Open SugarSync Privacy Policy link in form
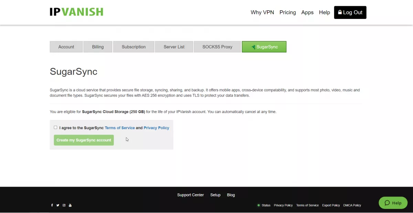The height and width of the screenshot is (213, 413). [x=156, y=128]
